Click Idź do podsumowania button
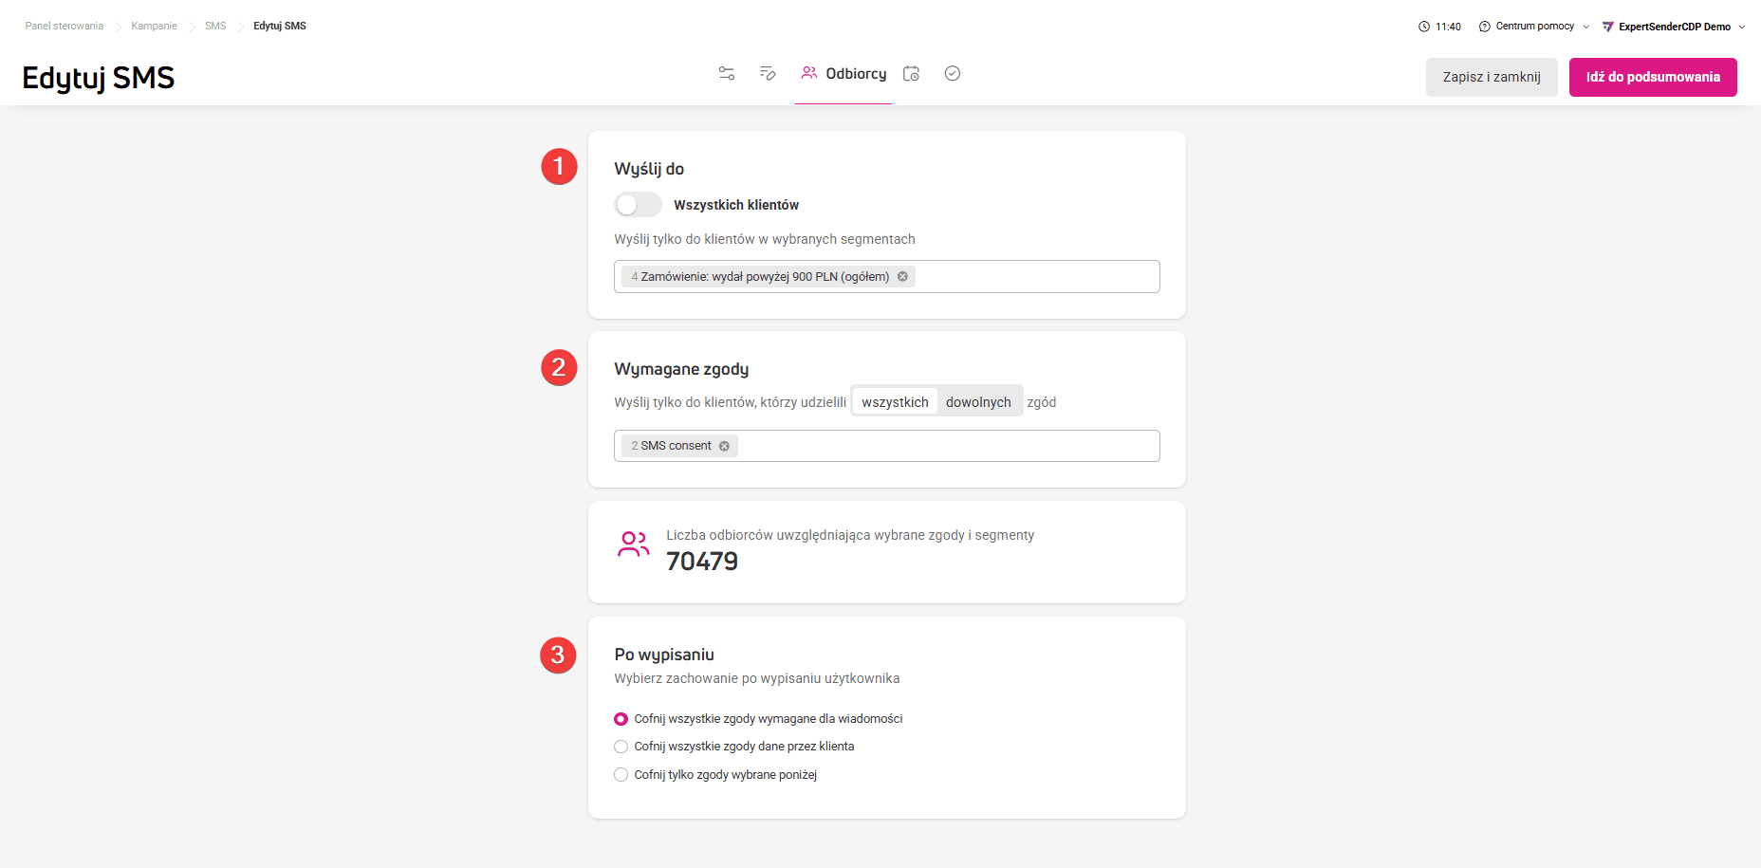1761x868 pixels. (x=1653, y=77)
